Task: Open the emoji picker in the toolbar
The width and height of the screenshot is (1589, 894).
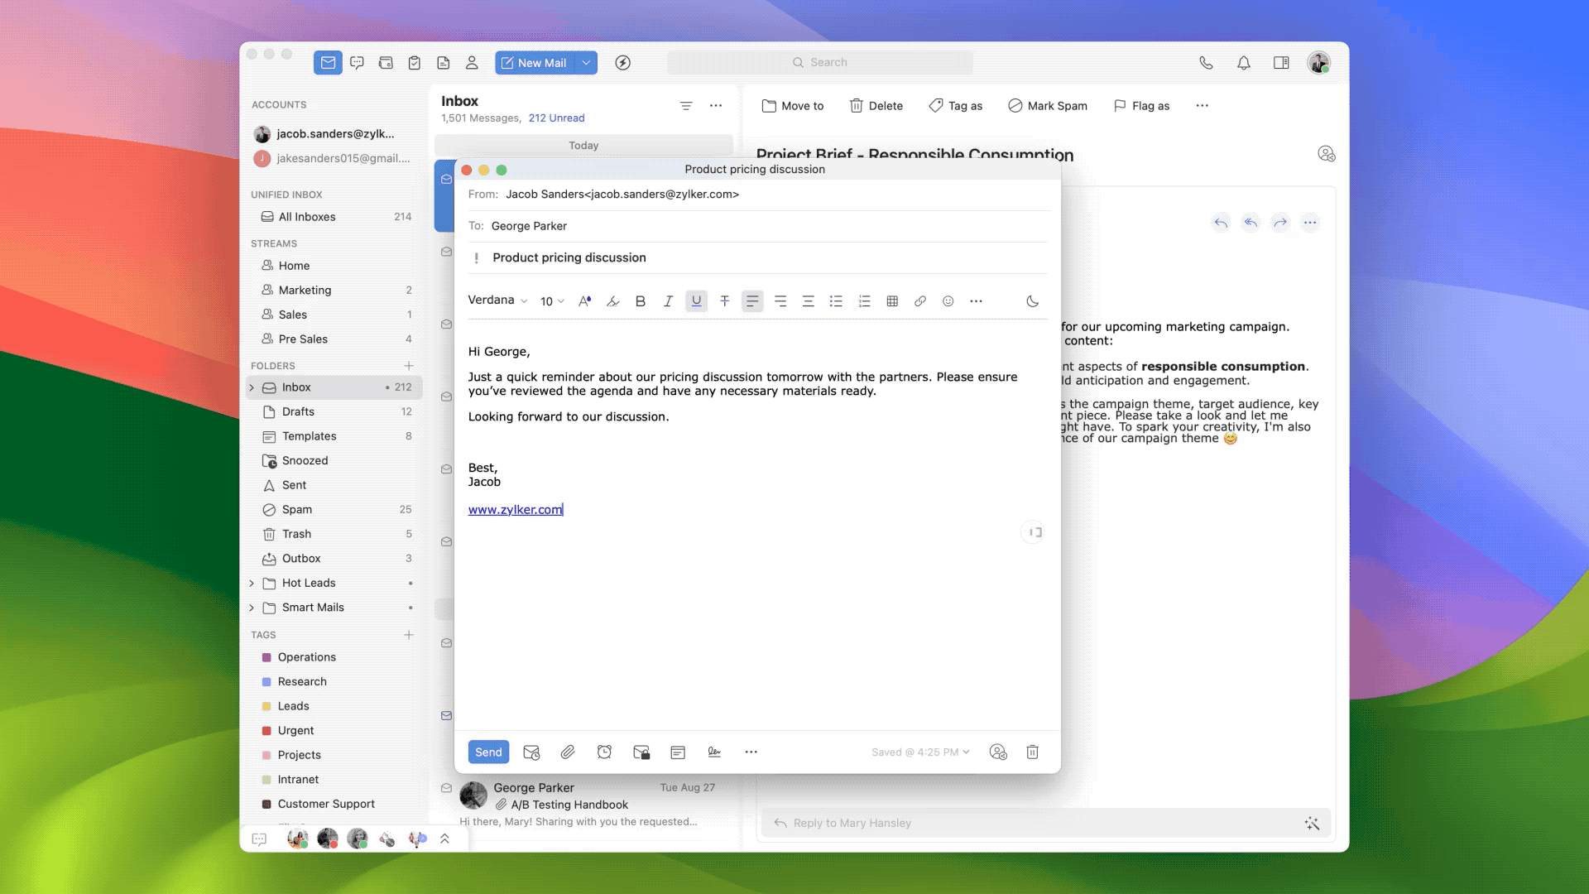Action: pos(948,301)
